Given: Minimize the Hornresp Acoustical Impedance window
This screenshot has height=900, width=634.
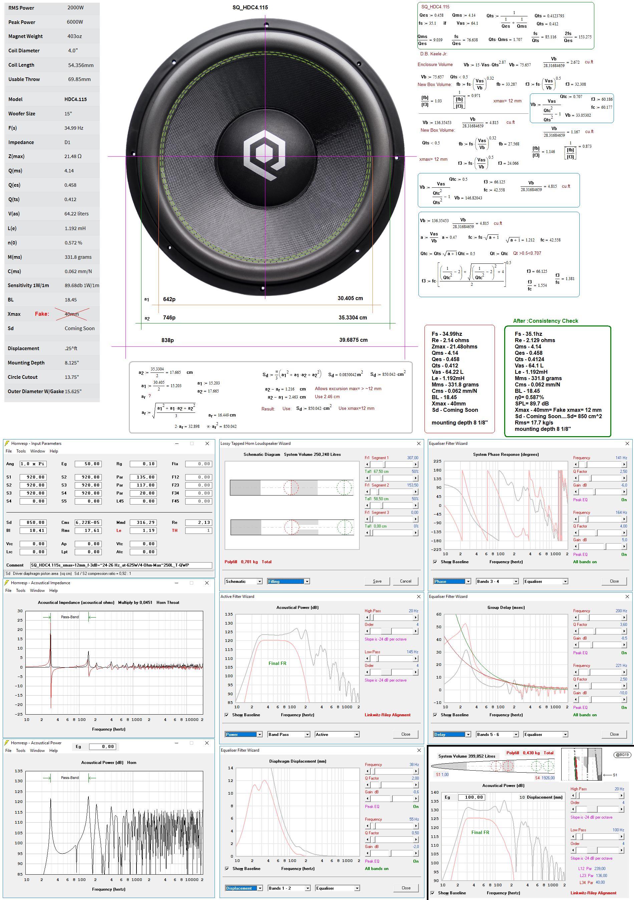Looking at the screenshot, I should point(177,583).
